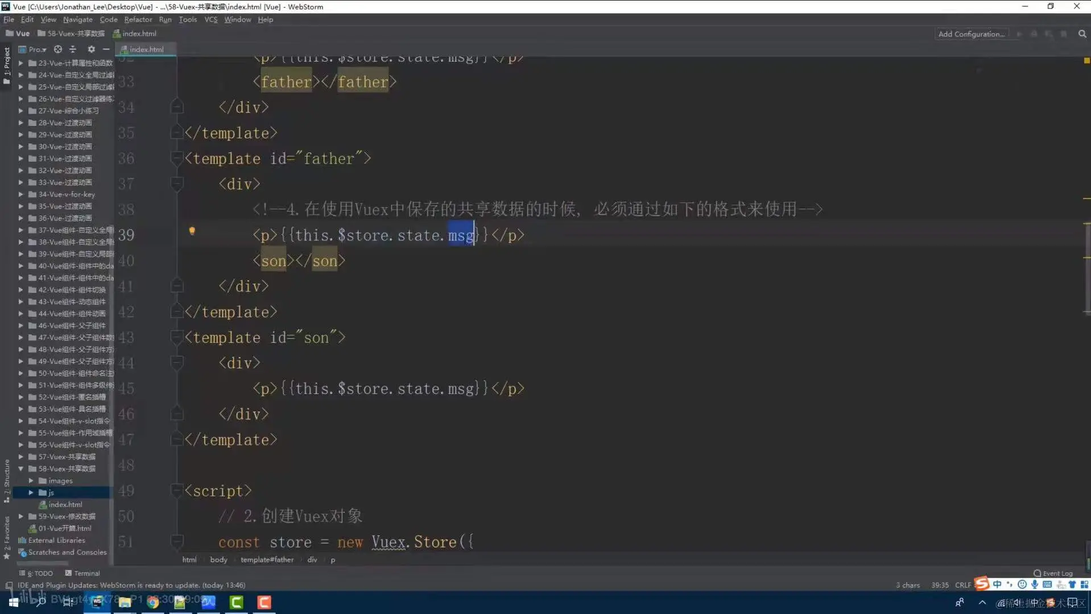Viewport: 1091px width, 614px height.
Task: Expand the images folder node
Action: pos(31,480)
